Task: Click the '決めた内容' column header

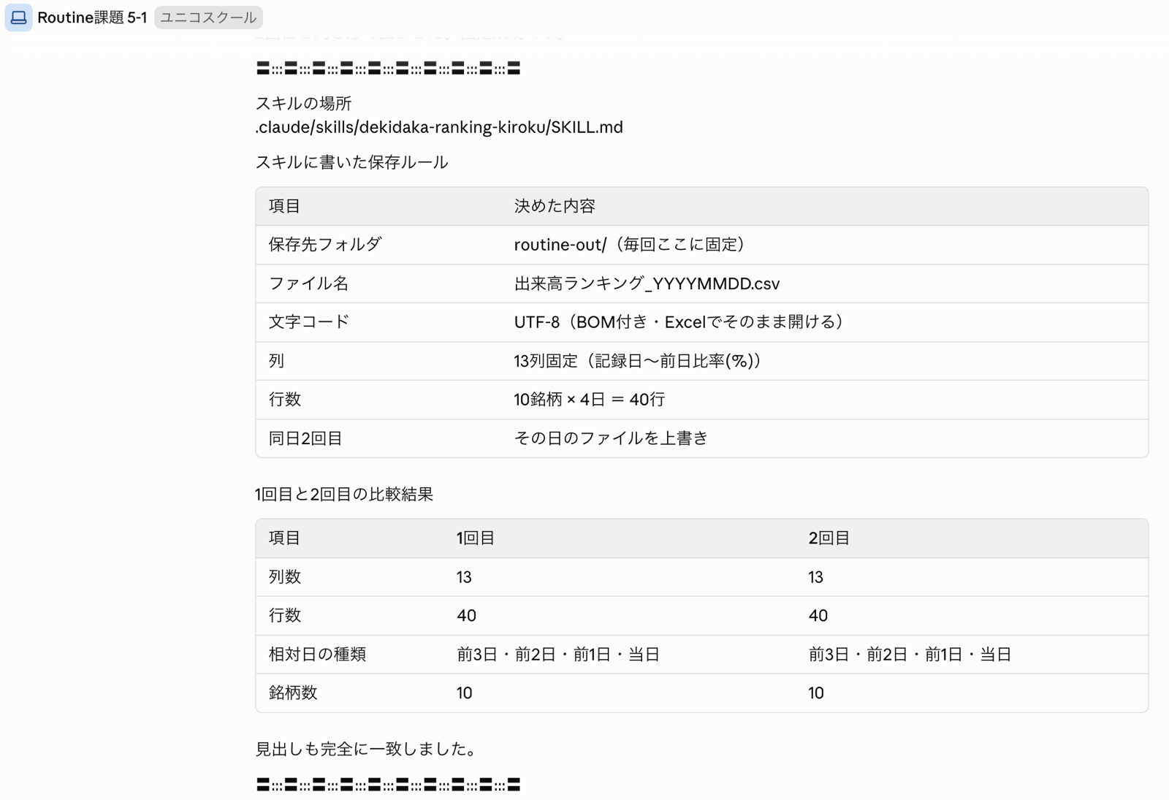Action: [x=555, y=206]
